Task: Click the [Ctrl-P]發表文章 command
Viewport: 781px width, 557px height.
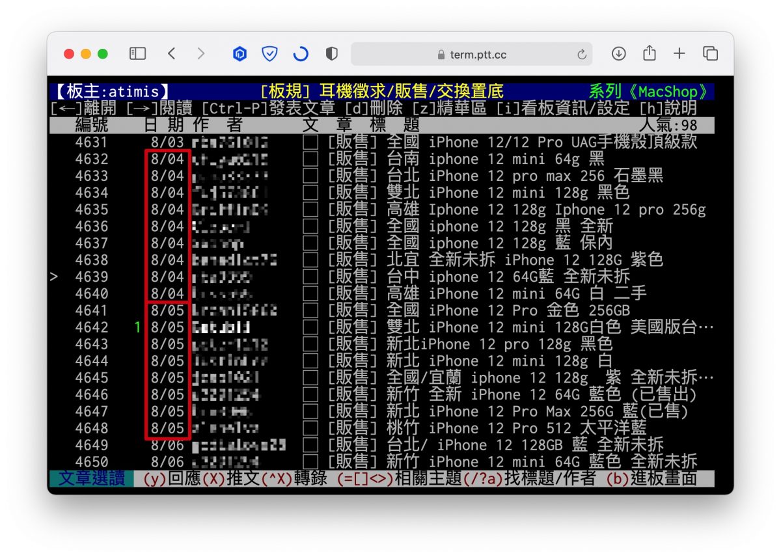Action: [x=268, y=109]
